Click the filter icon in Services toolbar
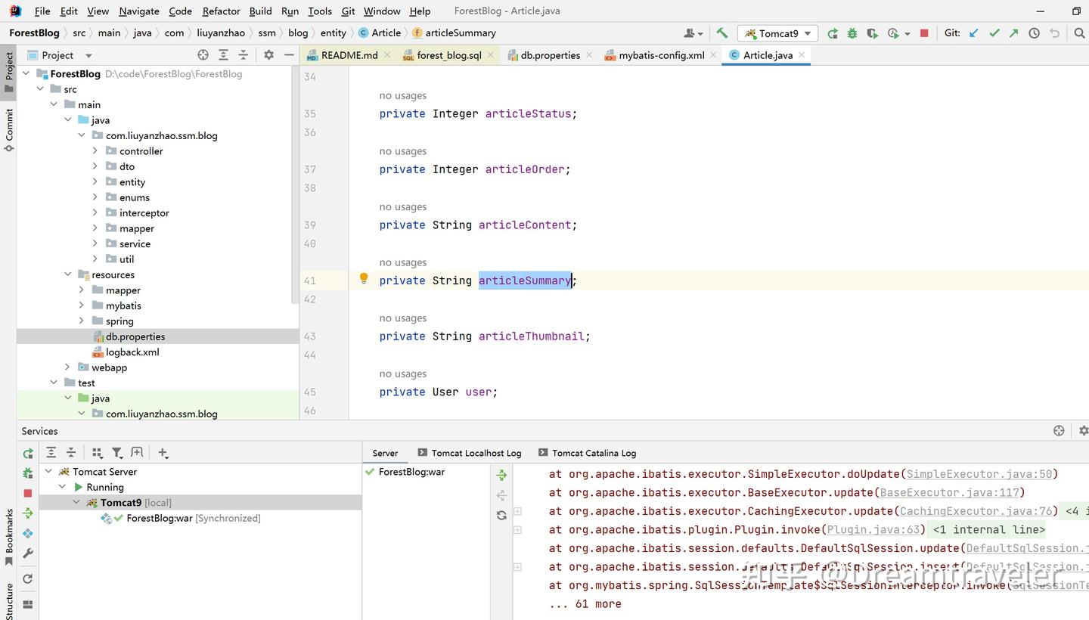 click(x=117, y=453)
